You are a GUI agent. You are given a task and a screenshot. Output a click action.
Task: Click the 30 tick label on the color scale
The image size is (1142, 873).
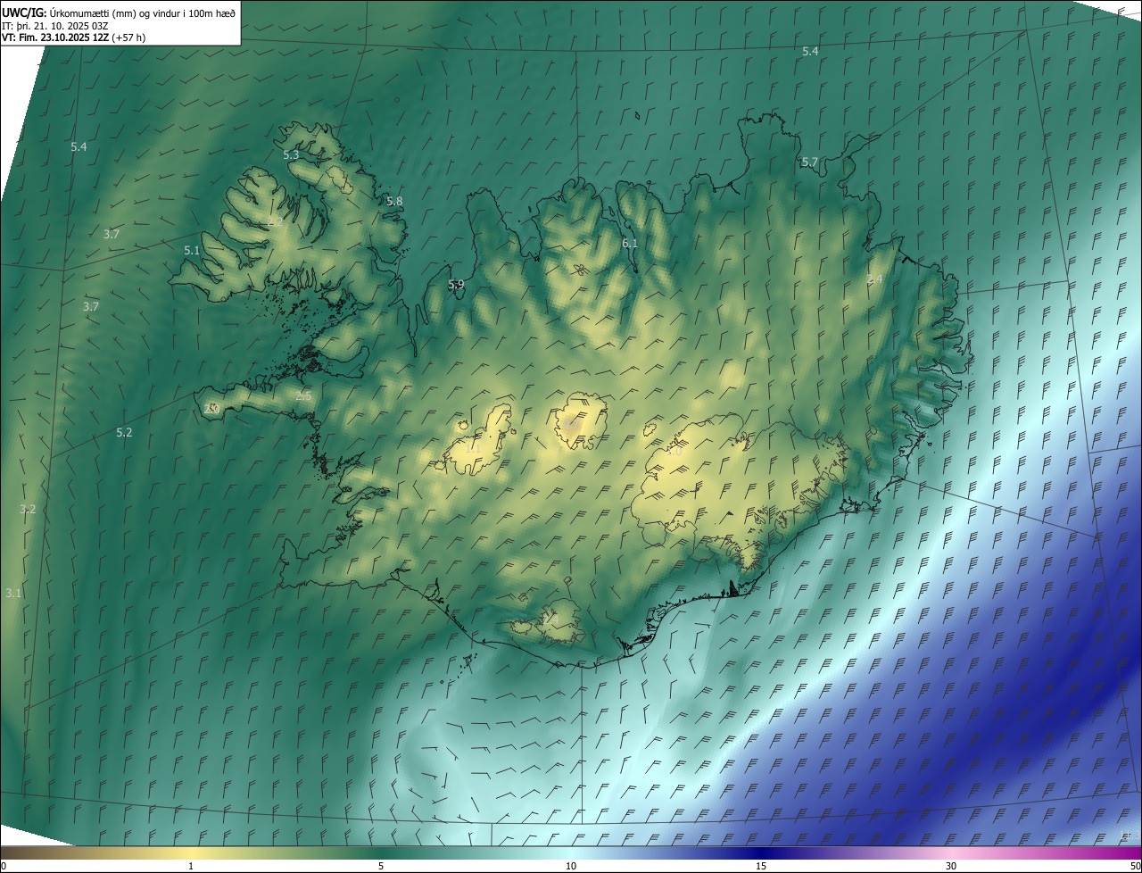951,867
